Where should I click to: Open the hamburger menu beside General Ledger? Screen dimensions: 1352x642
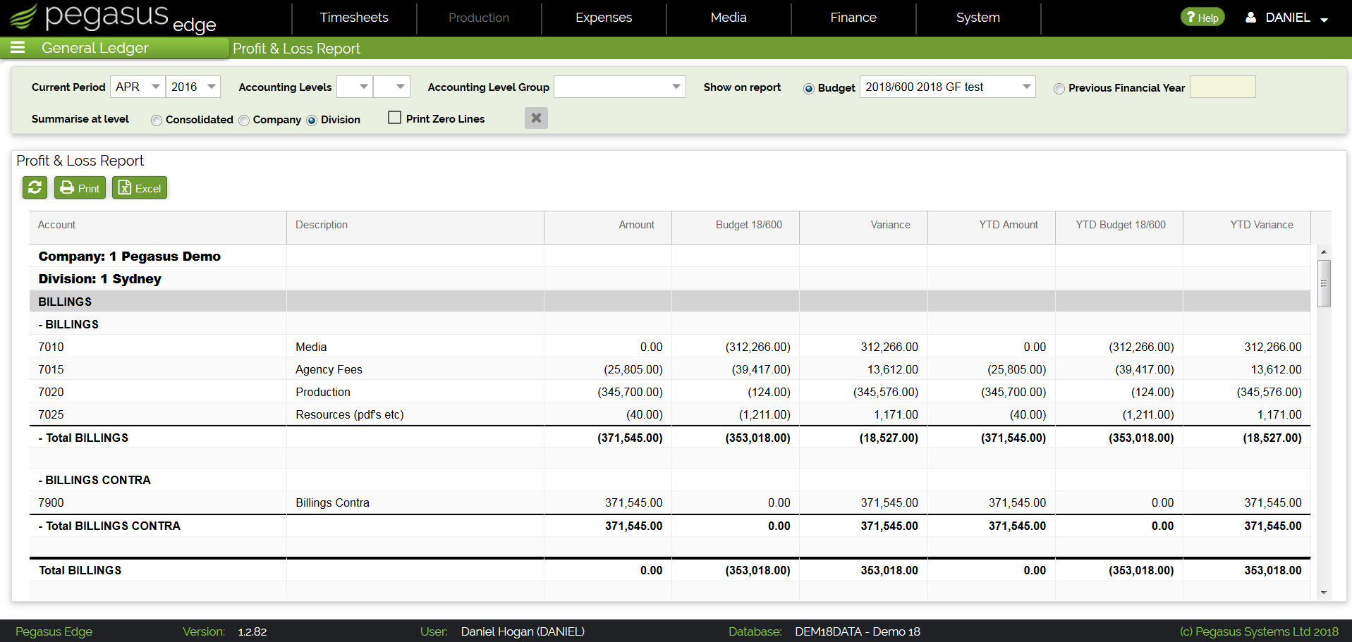pyautogui.click(x=18, y=47)
